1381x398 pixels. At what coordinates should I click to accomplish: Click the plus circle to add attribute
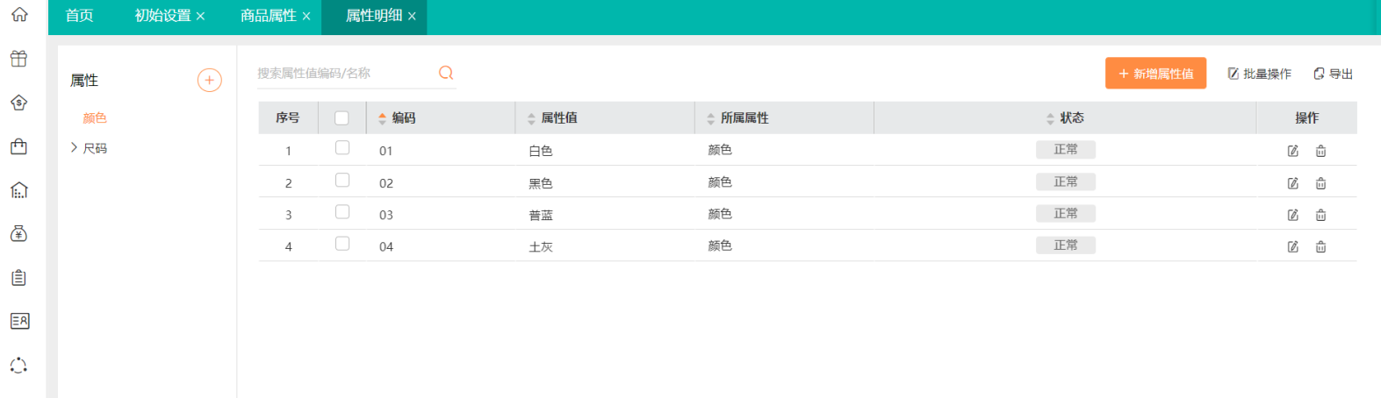pyautogui.click(x=209, y=81)
